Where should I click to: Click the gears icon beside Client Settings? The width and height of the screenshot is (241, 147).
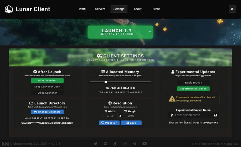[99, 56]
